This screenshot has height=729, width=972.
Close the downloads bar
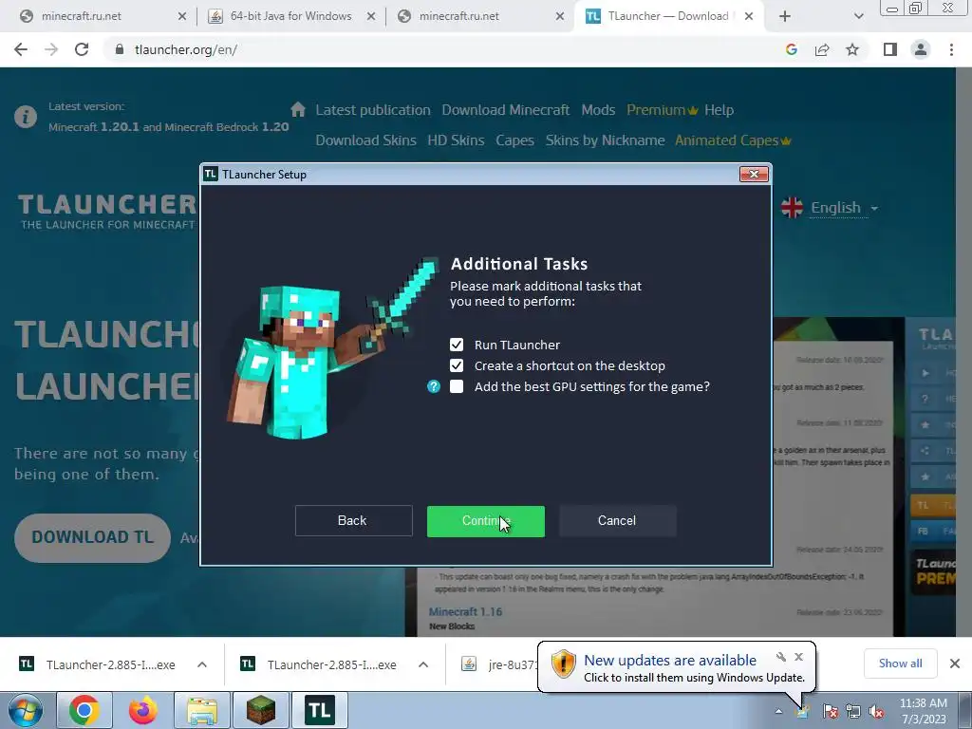tap(955, 664)
